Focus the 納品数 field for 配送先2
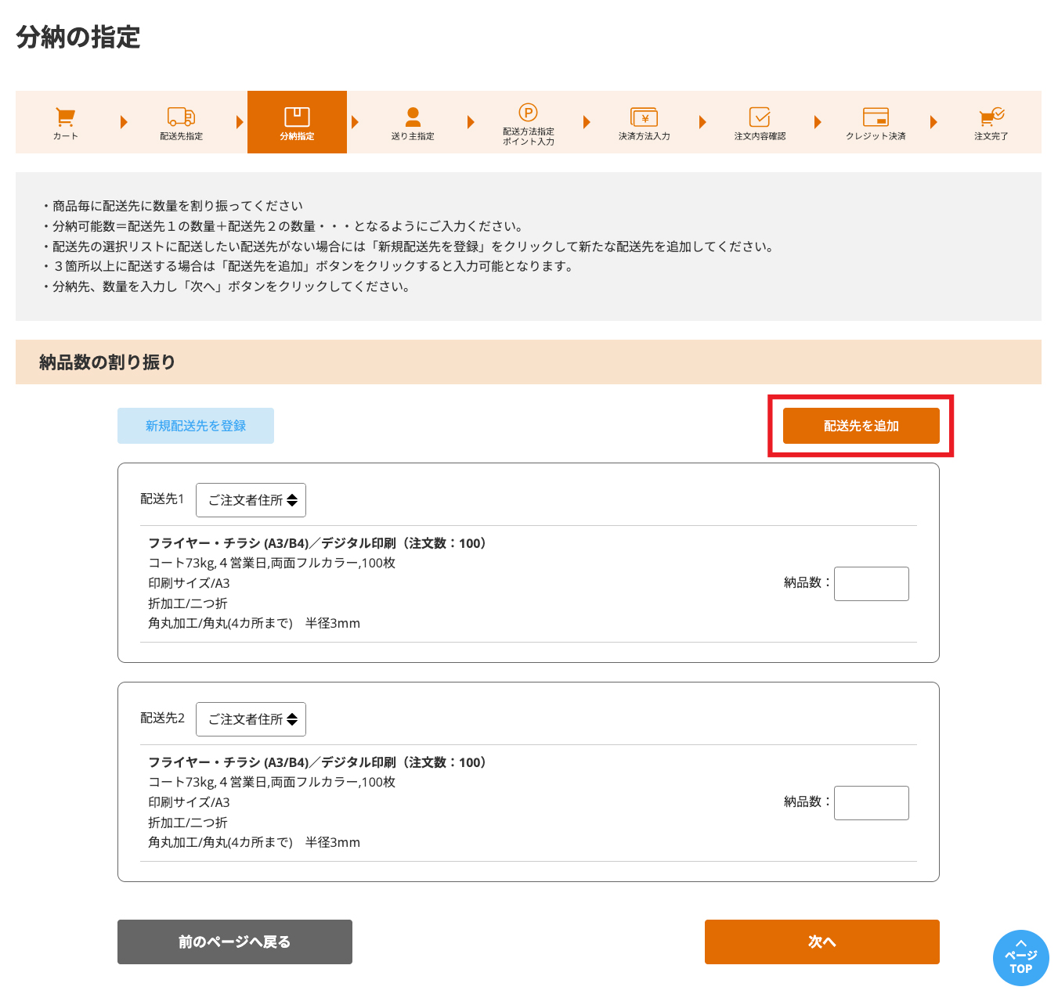 (872, 803)
